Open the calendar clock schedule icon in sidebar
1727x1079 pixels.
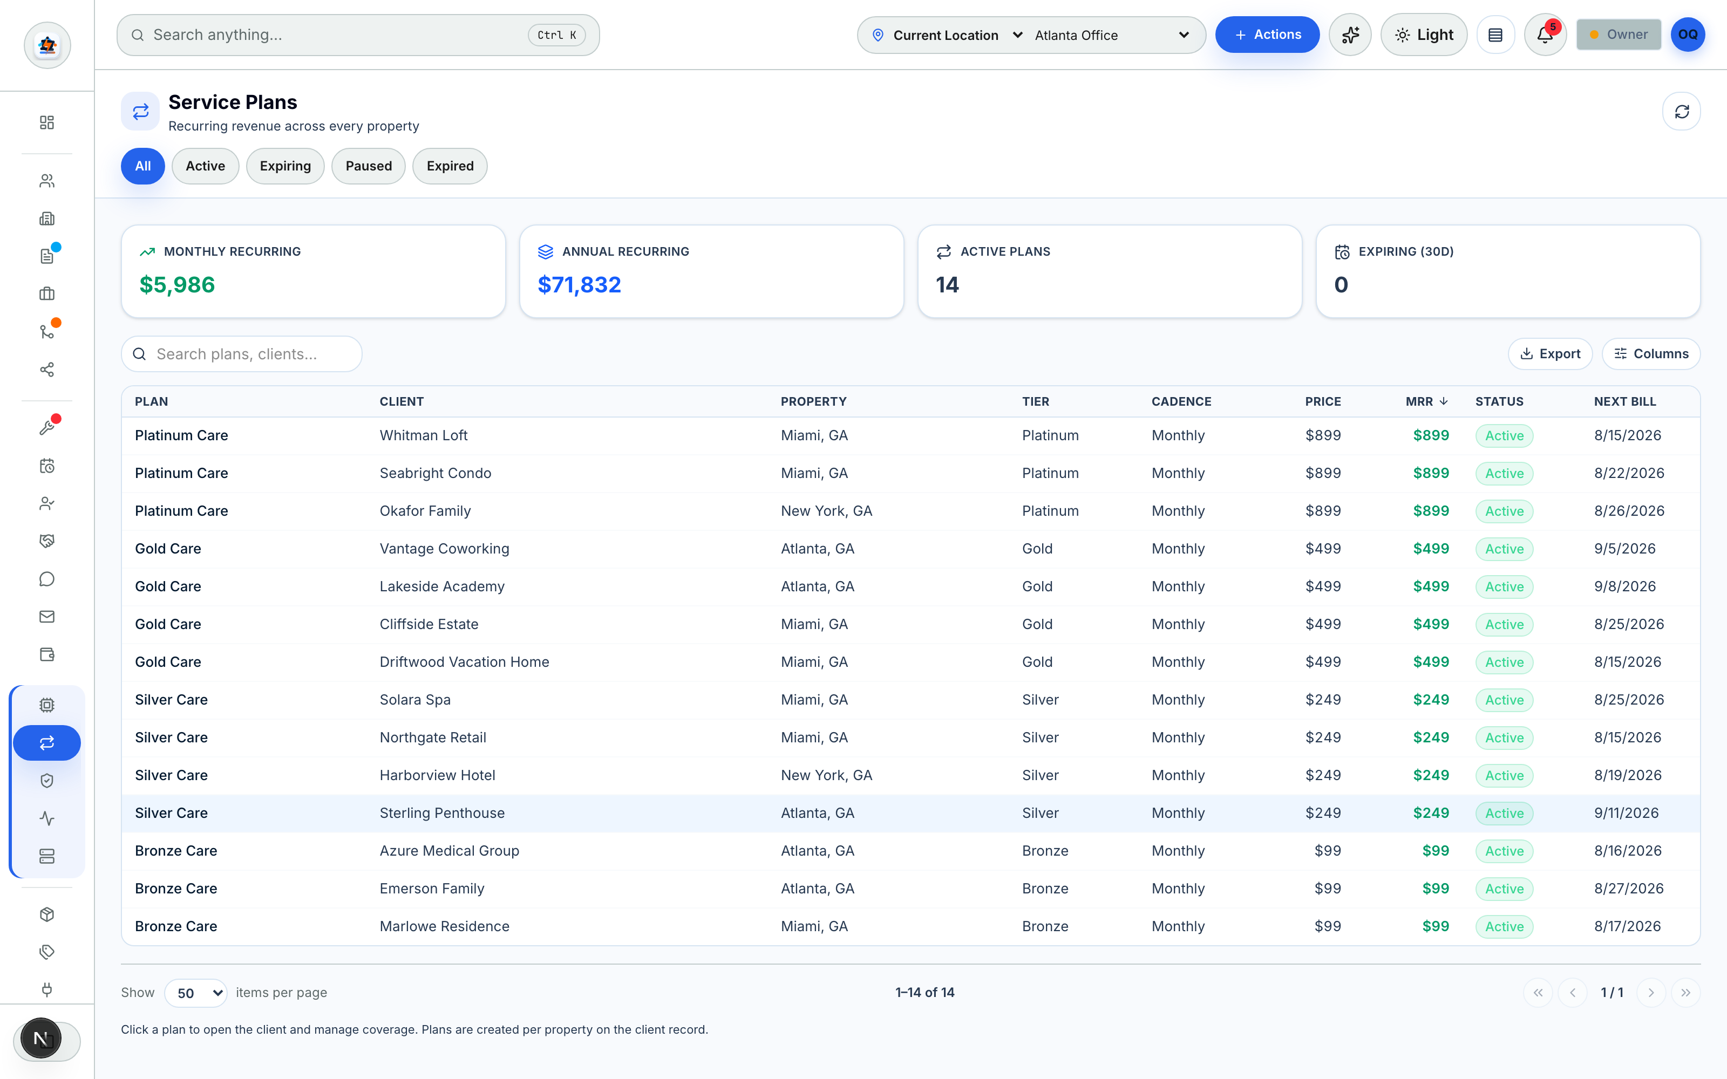[47, 466]
